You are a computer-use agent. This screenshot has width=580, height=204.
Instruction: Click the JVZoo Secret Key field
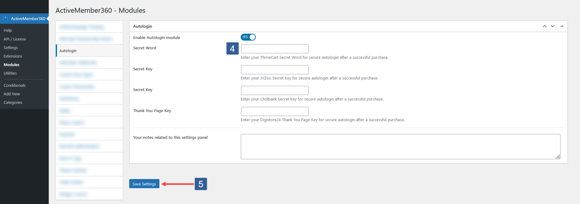(x=274, y=69)
